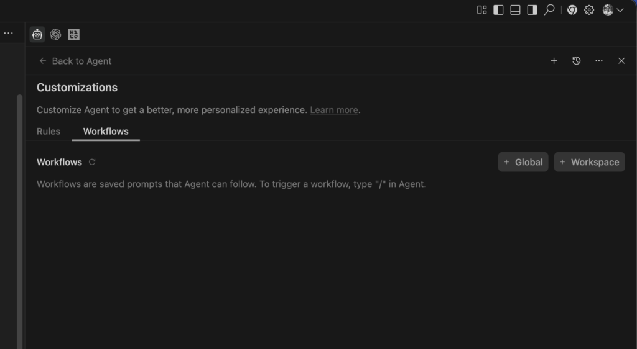Expand the profile avatar dropdown
Viewport: 637px width, 349px height.
pos(613,10)
